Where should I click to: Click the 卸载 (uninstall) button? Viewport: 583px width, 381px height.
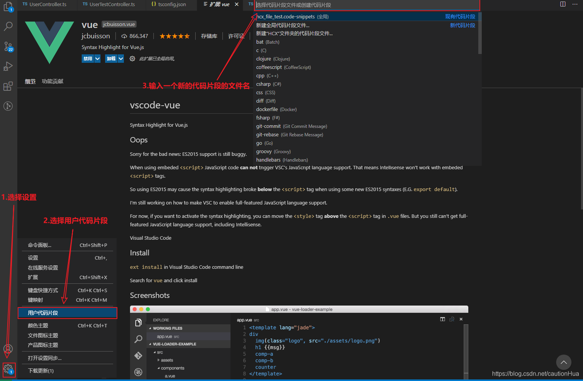pyautogui.click(x=111, y=59)
